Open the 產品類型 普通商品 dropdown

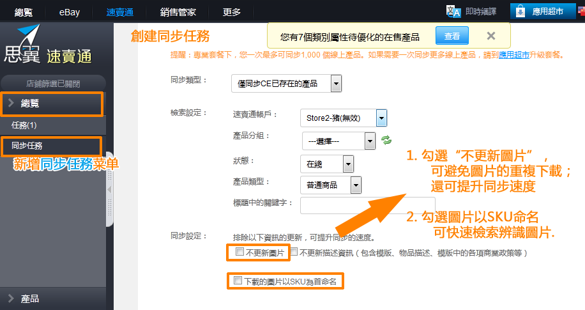[331, 185]
